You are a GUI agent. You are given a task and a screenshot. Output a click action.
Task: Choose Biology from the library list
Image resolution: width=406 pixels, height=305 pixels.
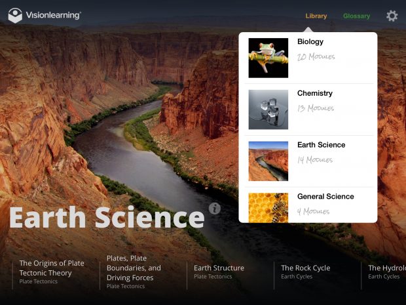point(310,41)
